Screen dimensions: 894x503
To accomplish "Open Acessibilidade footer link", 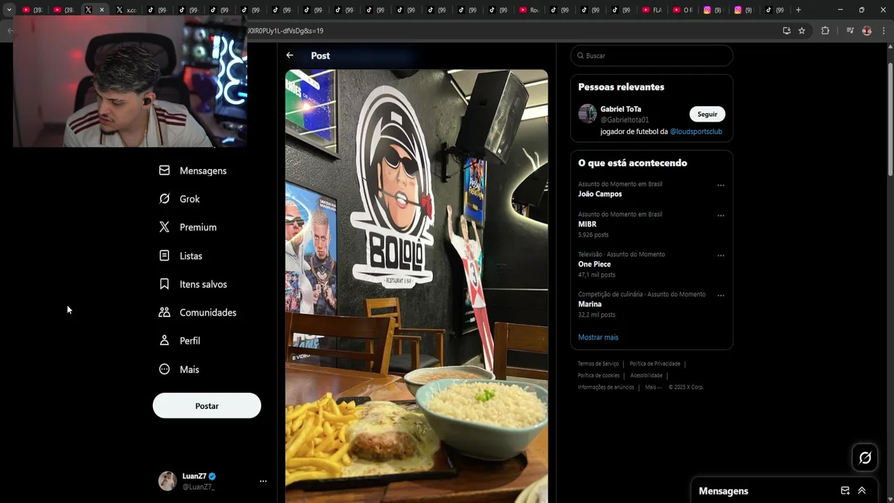I will (646, 376).
